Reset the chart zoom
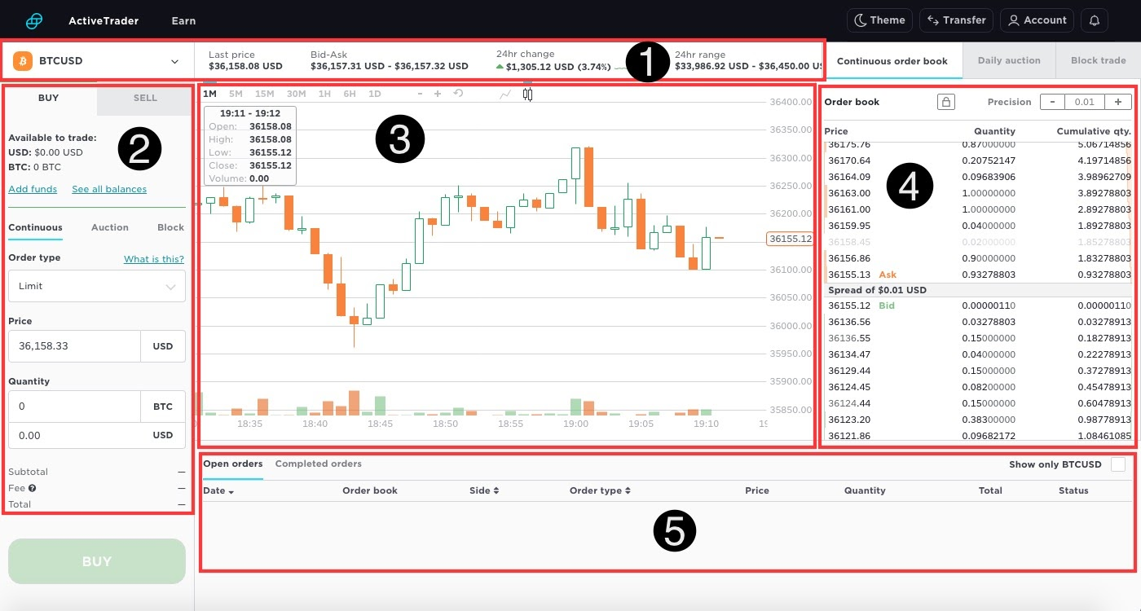This screenshot has height=611, width=1141. click(x=458, y=93)
